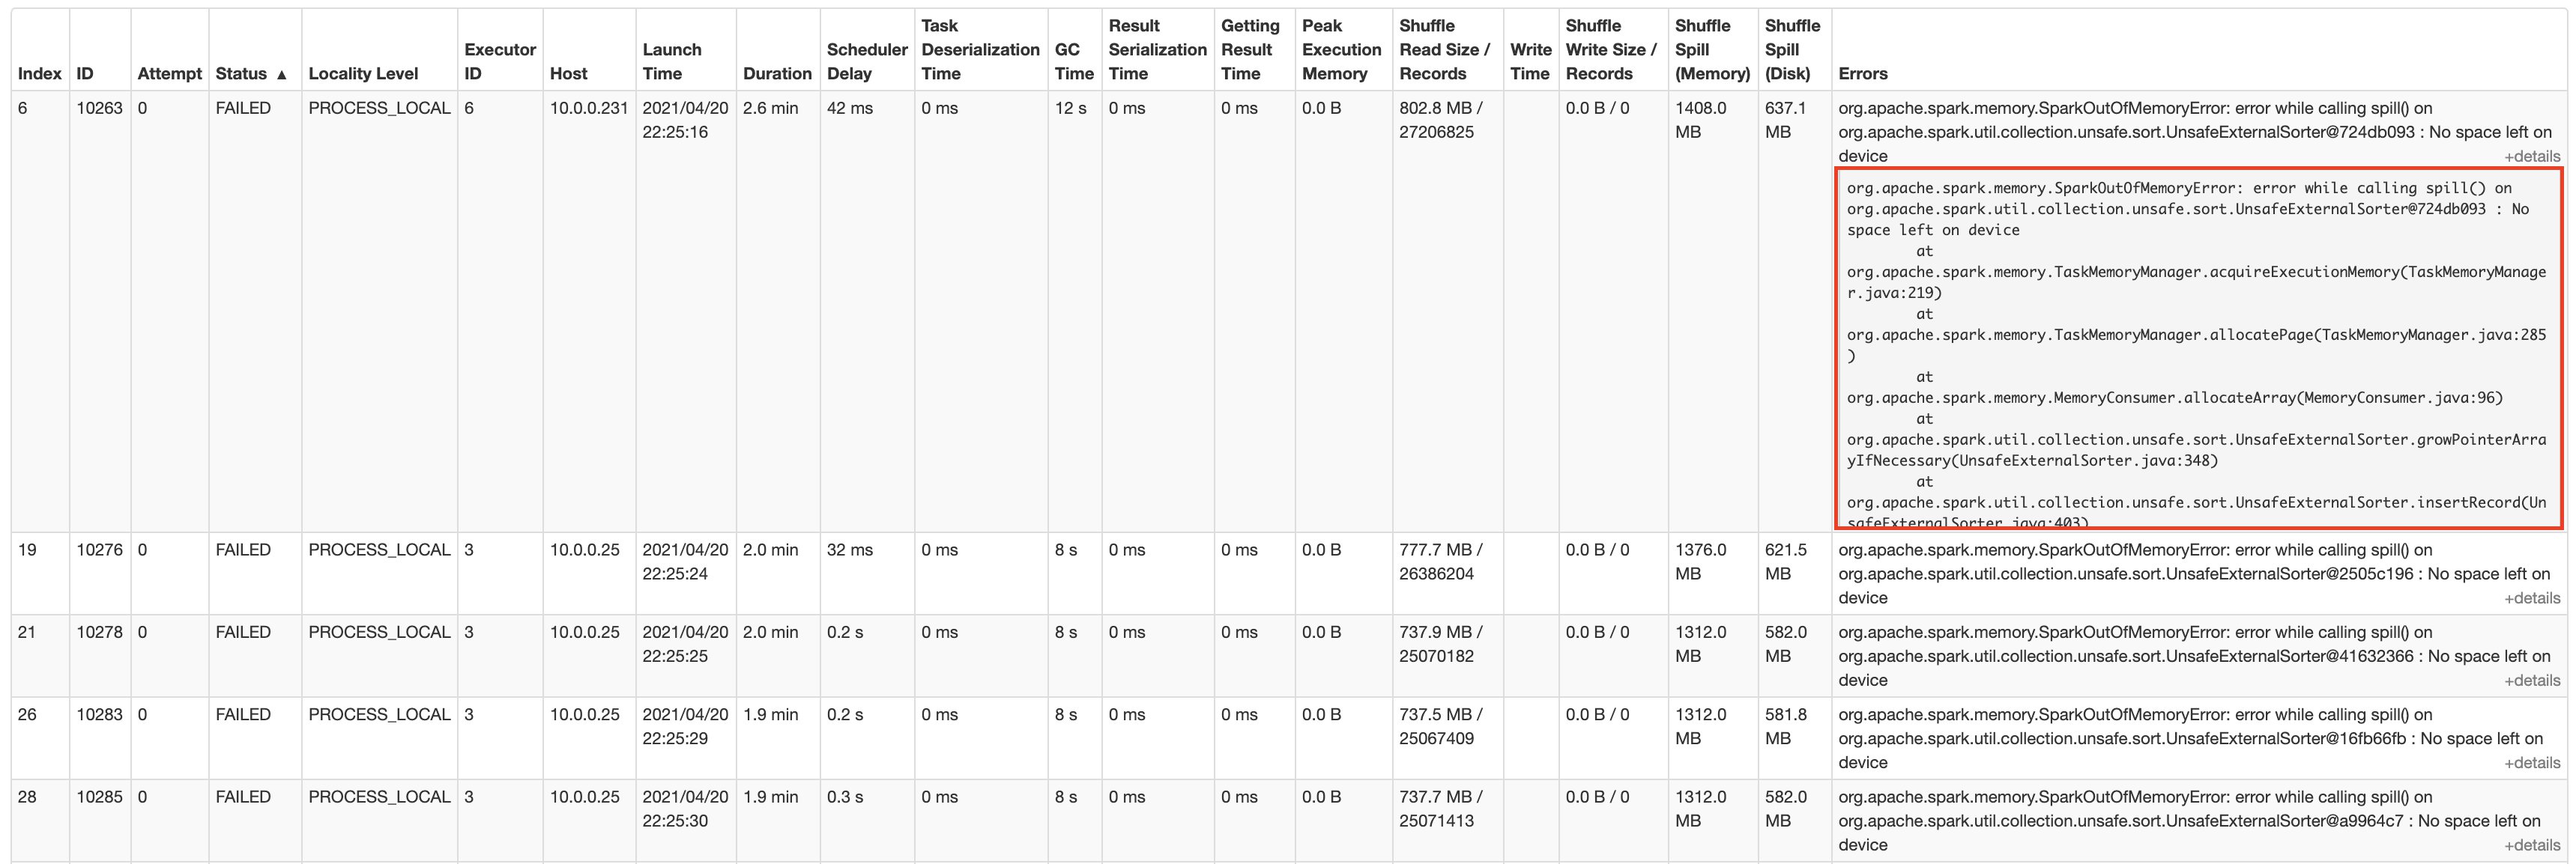Screen dimensions: 2576x864
Task: Select task ID cell 10263
Action: [x=100, y=108]
